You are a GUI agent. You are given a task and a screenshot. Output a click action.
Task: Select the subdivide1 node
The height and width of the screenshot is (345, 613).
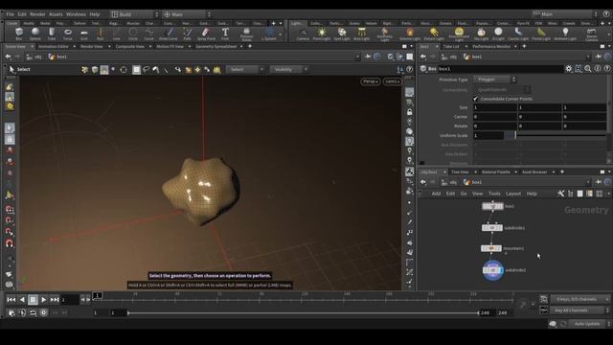491,228
